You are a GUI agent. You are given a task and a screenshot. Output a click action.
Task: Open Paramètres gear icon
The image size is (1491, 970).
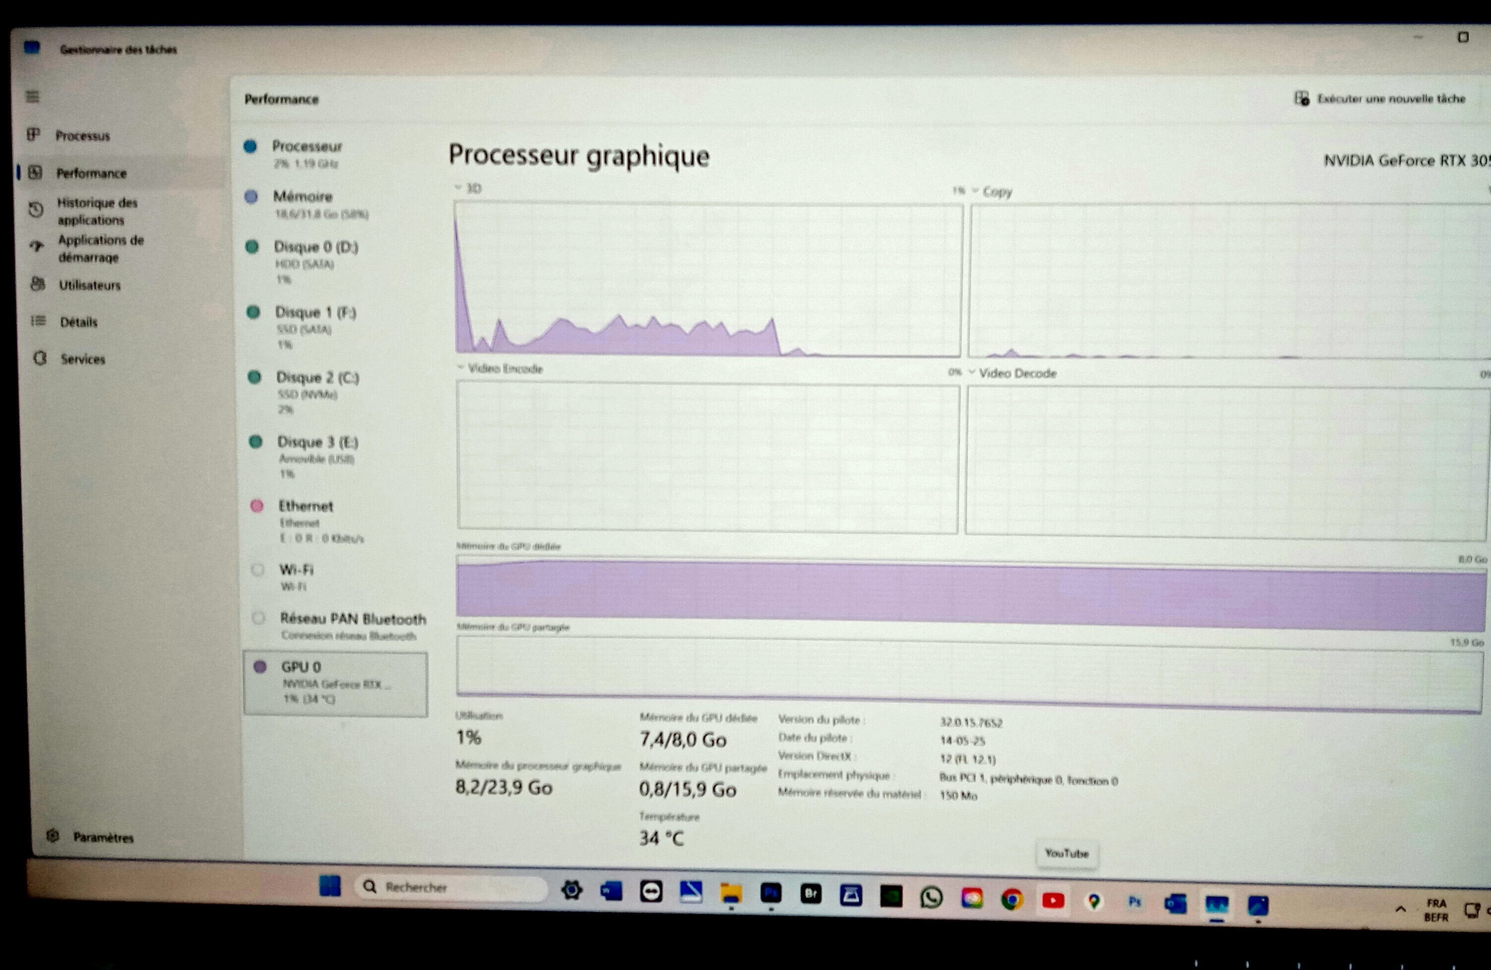(x=53, y=836)
